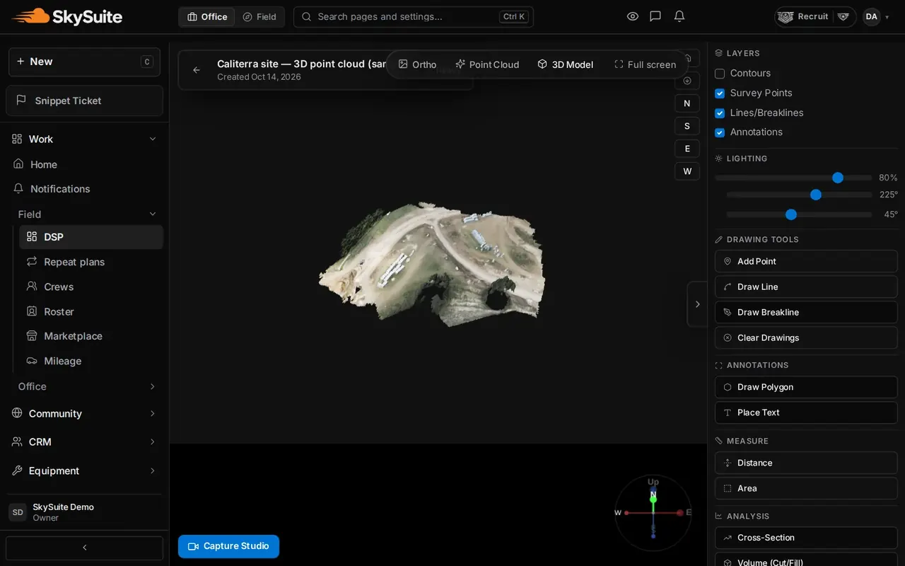Toggle the Lines/Breaklines layer checkbox

coord(720,113)
